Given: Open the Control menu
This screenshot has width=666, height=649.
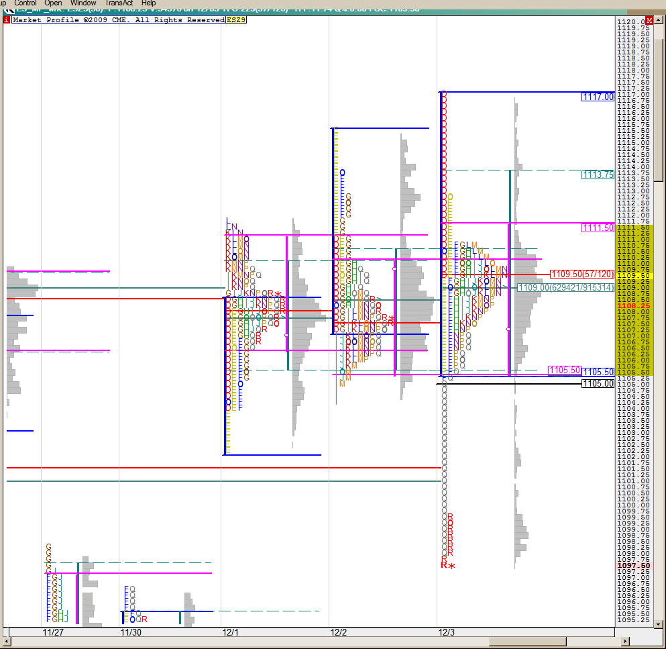Looking at the screenshot, I should 25,3.
